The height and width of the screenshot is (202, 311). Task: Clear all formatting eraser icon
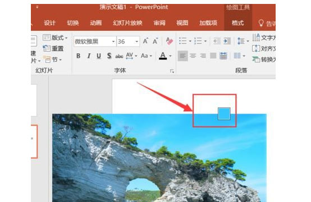[x=169, y=41]
